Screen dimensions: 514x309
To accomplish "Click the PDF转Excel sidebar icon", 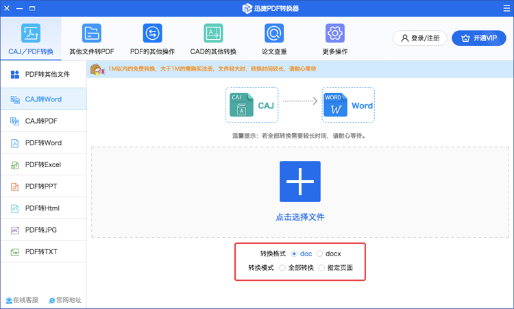I will coord(15,165).
